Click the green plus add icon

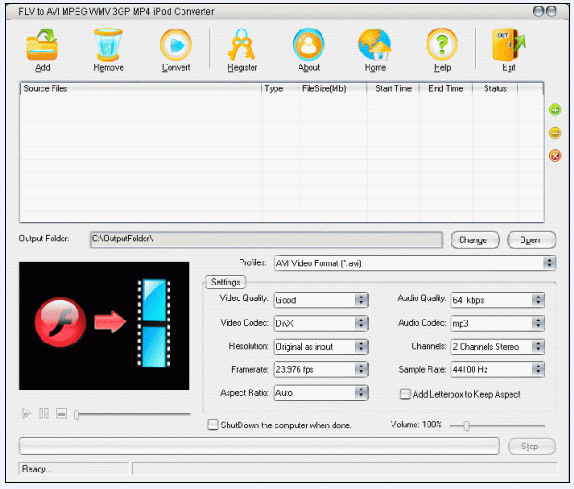tap(555, 110)
